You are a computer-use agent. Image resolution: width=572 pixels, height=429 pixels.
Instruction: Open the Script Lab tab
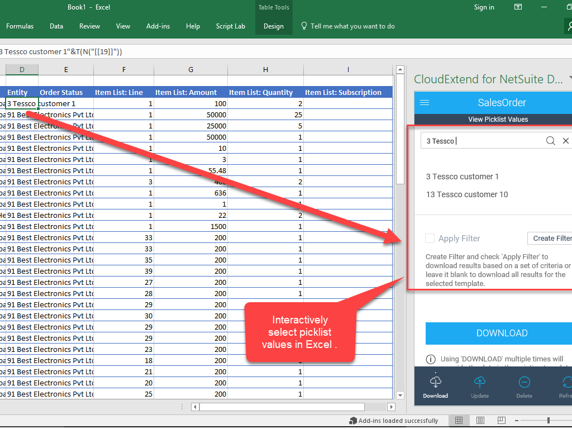point(231,26)
